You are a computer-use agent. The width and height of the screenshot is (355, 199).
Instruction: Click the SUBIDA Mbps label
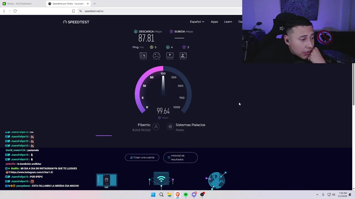click(x=184, y=32)
